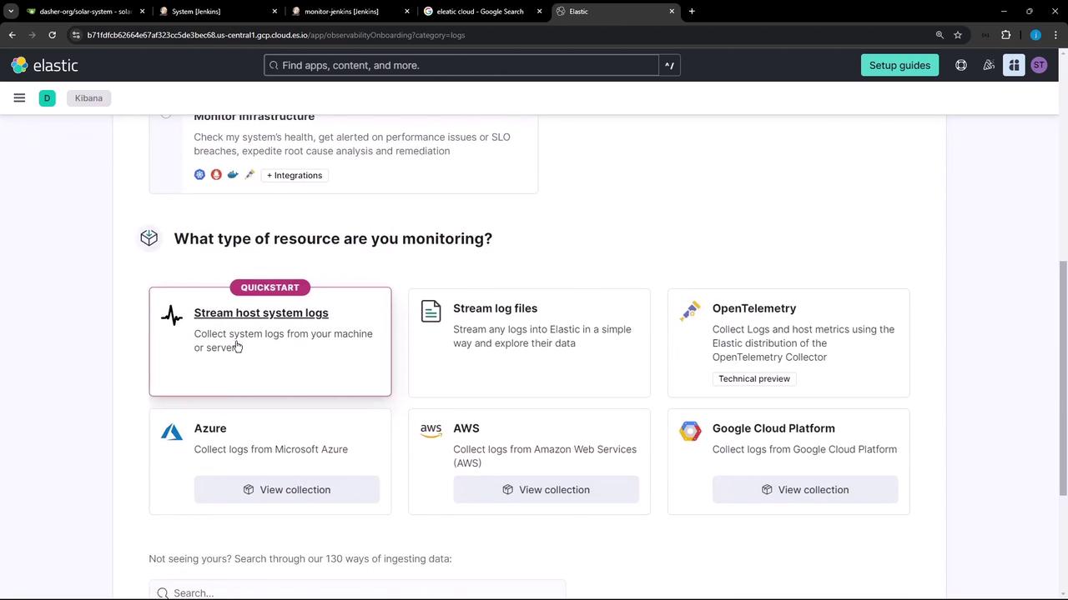The width and height of the screenshot is (1068, 600).
Task: Close the Google Search tab
Action: point(539,12)
